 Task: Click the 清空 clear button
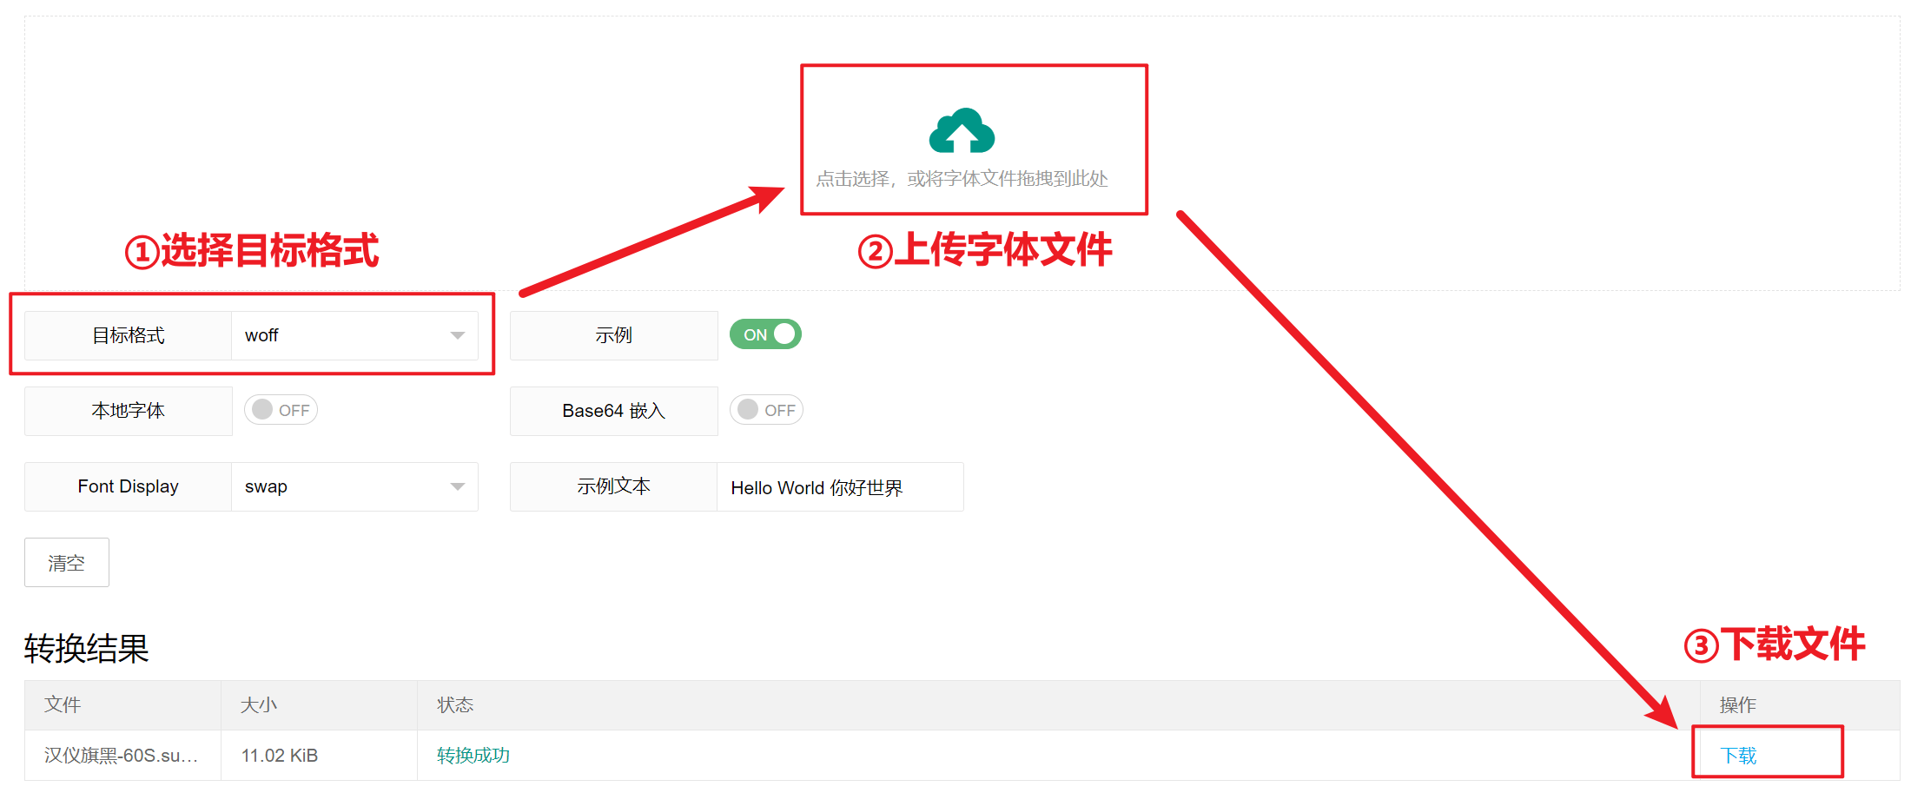[x=66, y=562]
